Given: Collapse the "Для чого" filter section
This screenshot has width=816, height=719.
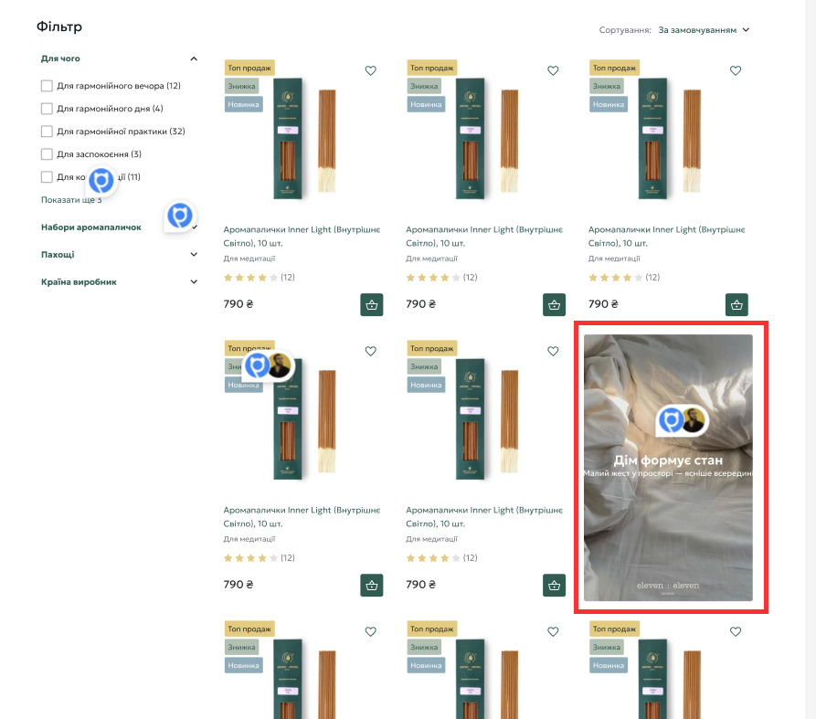Looking at the screenshot, I should tap(194, 58).
